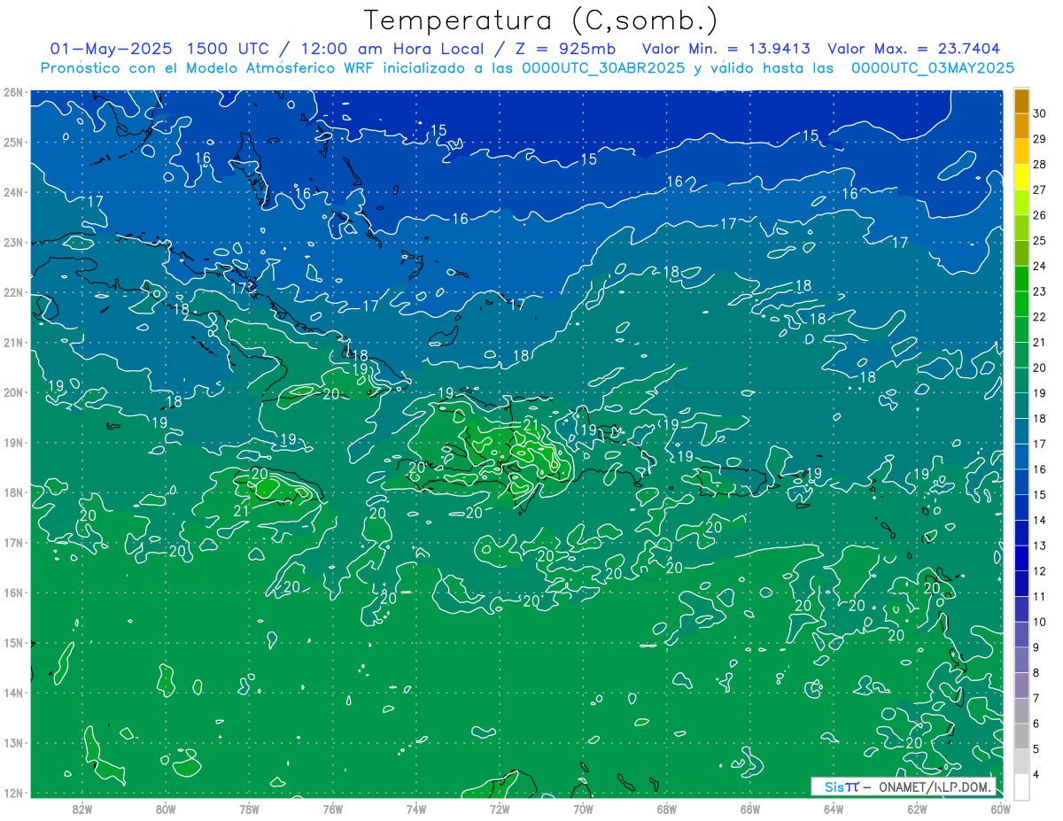Click the colorbar label '24'
Screen dimensions: 1063x821
(1040, 266)
